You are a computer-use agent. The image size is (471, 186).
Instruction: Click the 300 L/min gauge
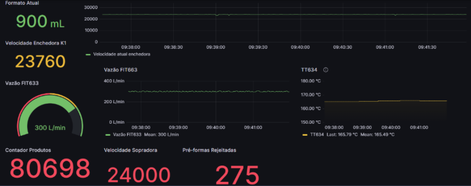pyautogui.click(x=50, y=116)
